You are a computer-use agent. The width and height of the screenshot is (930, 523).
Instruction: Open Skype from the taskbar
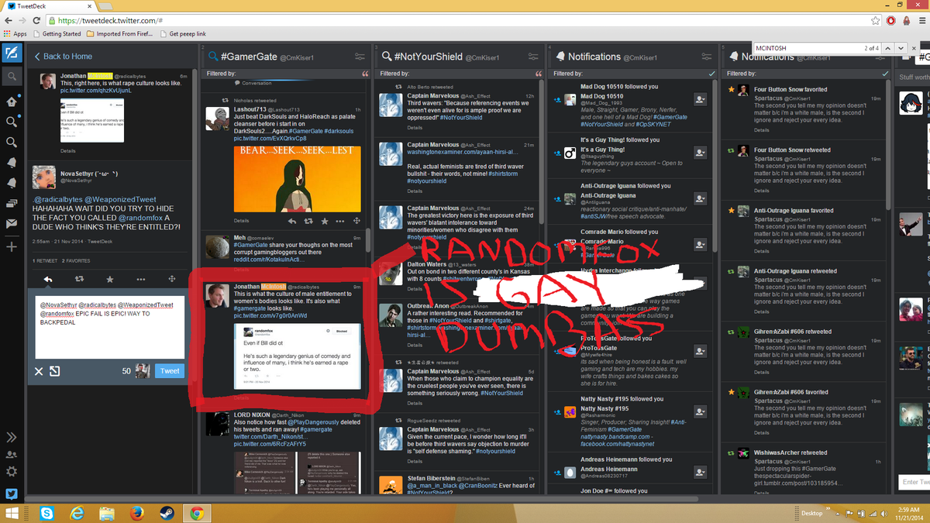46,513
